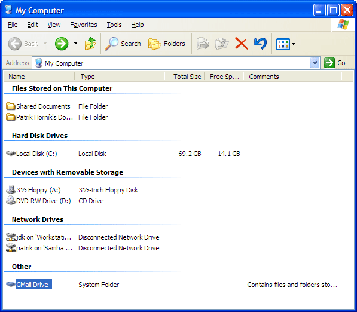Click the Network Drives group heading
The width and height of the screenshot is (357, 312).
click(38, 219)
